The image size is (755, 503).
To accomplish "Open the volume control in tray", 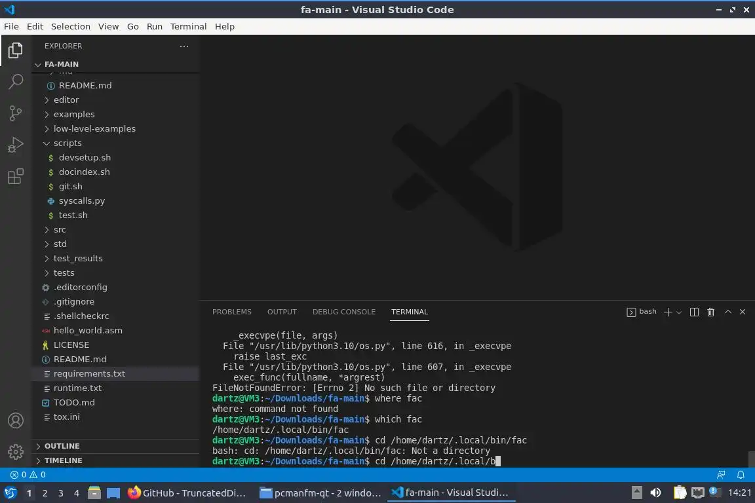I will [655, 493].
